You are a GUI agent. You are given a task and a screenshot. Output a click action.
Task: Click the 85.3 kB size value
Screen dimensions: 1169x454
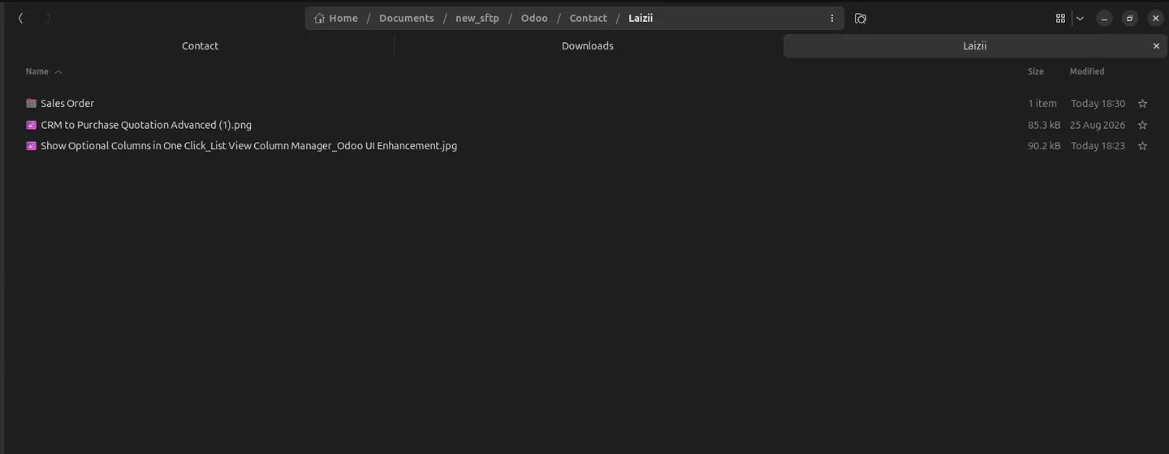tap(1044, 125)
